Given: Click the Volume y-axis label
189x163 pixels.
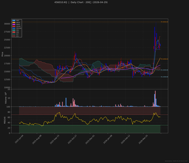Looking at the screenshot, I should pyautogui.click(x=6, y=98).
